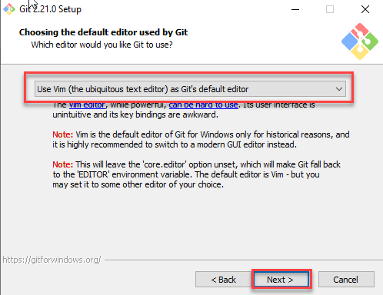Open the 'vim editor' hyperlink

pyautogui.click(x=87, y=105)
